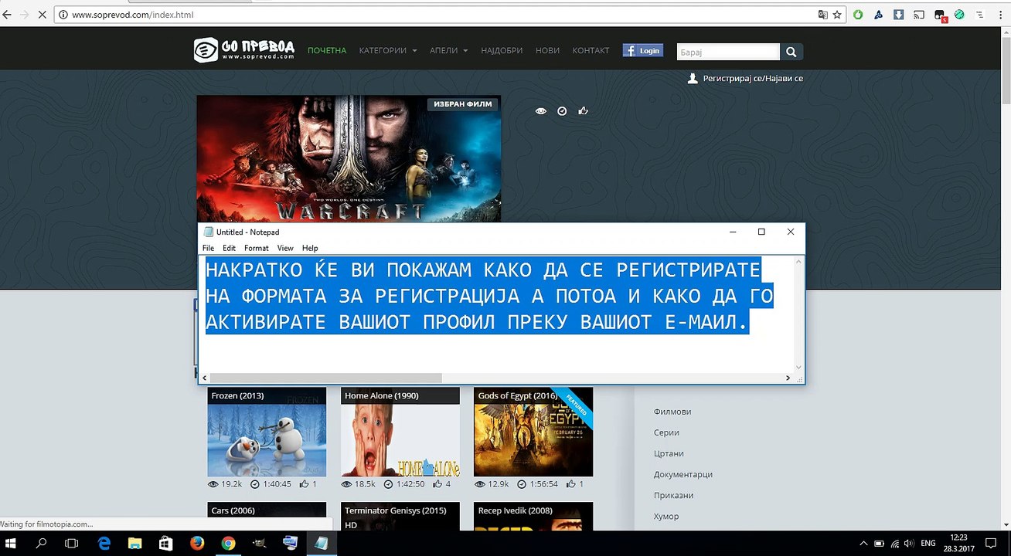The height and width of the screenshot is (556, 1011).
Task: Open the Action Center notifications icon
Action: (x=992, y=544)
